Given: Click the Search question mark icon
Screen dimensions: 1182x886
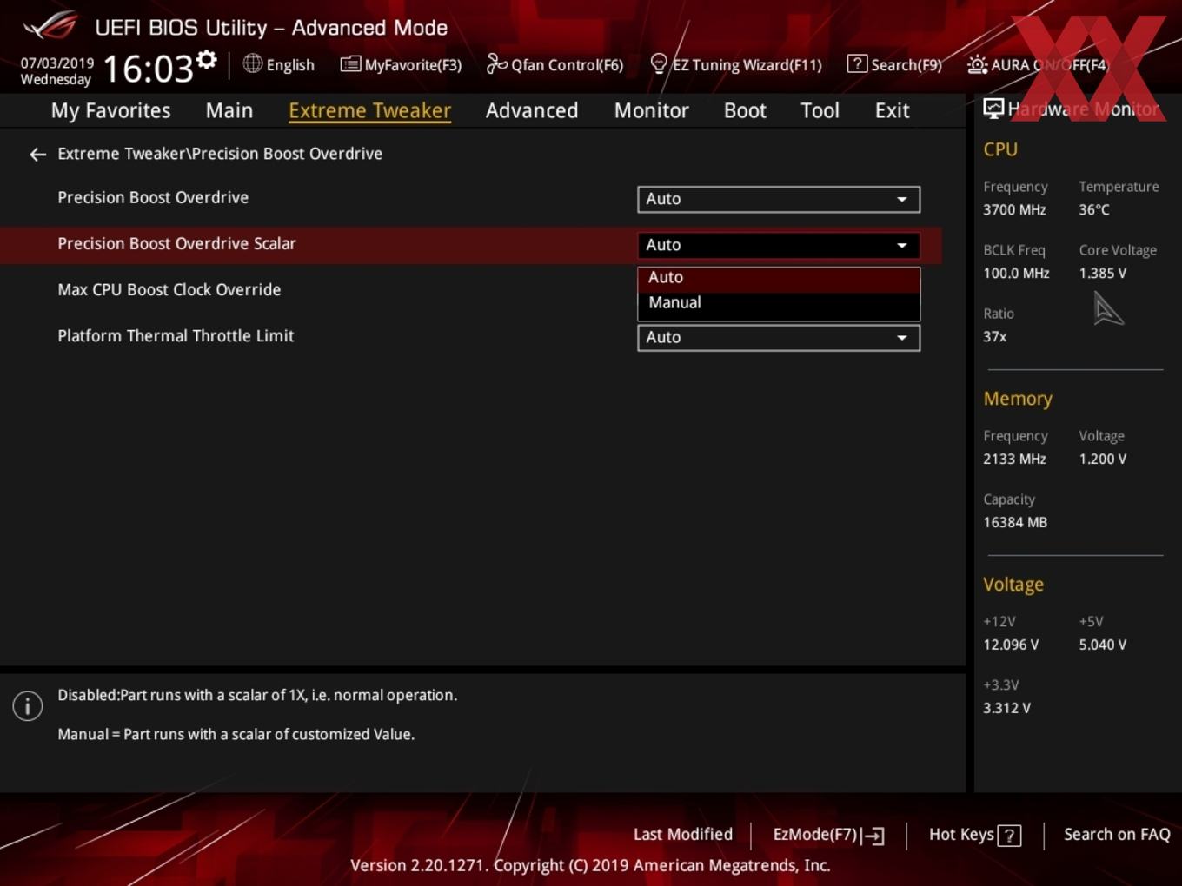Looking at the screenshot, I should [x=857, y=63].
